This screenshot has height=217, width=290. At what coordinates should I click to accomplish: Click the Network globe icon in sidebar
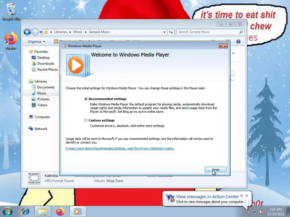tap(31, 129)
